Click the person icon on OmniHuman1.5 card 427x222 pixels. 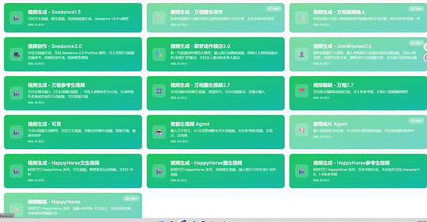[x=302, y=54]
